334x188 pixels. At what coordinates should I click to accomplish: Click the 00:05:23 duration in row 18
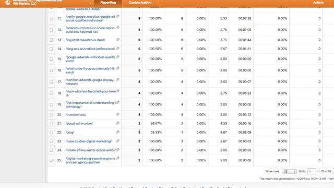point(245,93)
